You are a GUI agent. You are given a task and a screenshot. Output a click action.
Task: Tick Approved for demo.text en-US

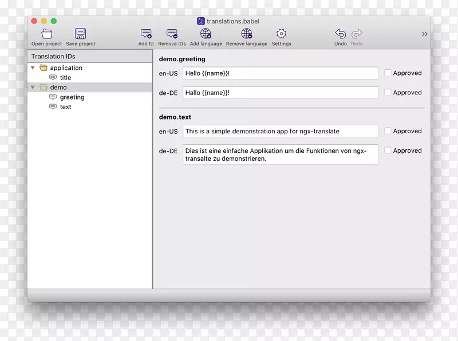[388, 131]
